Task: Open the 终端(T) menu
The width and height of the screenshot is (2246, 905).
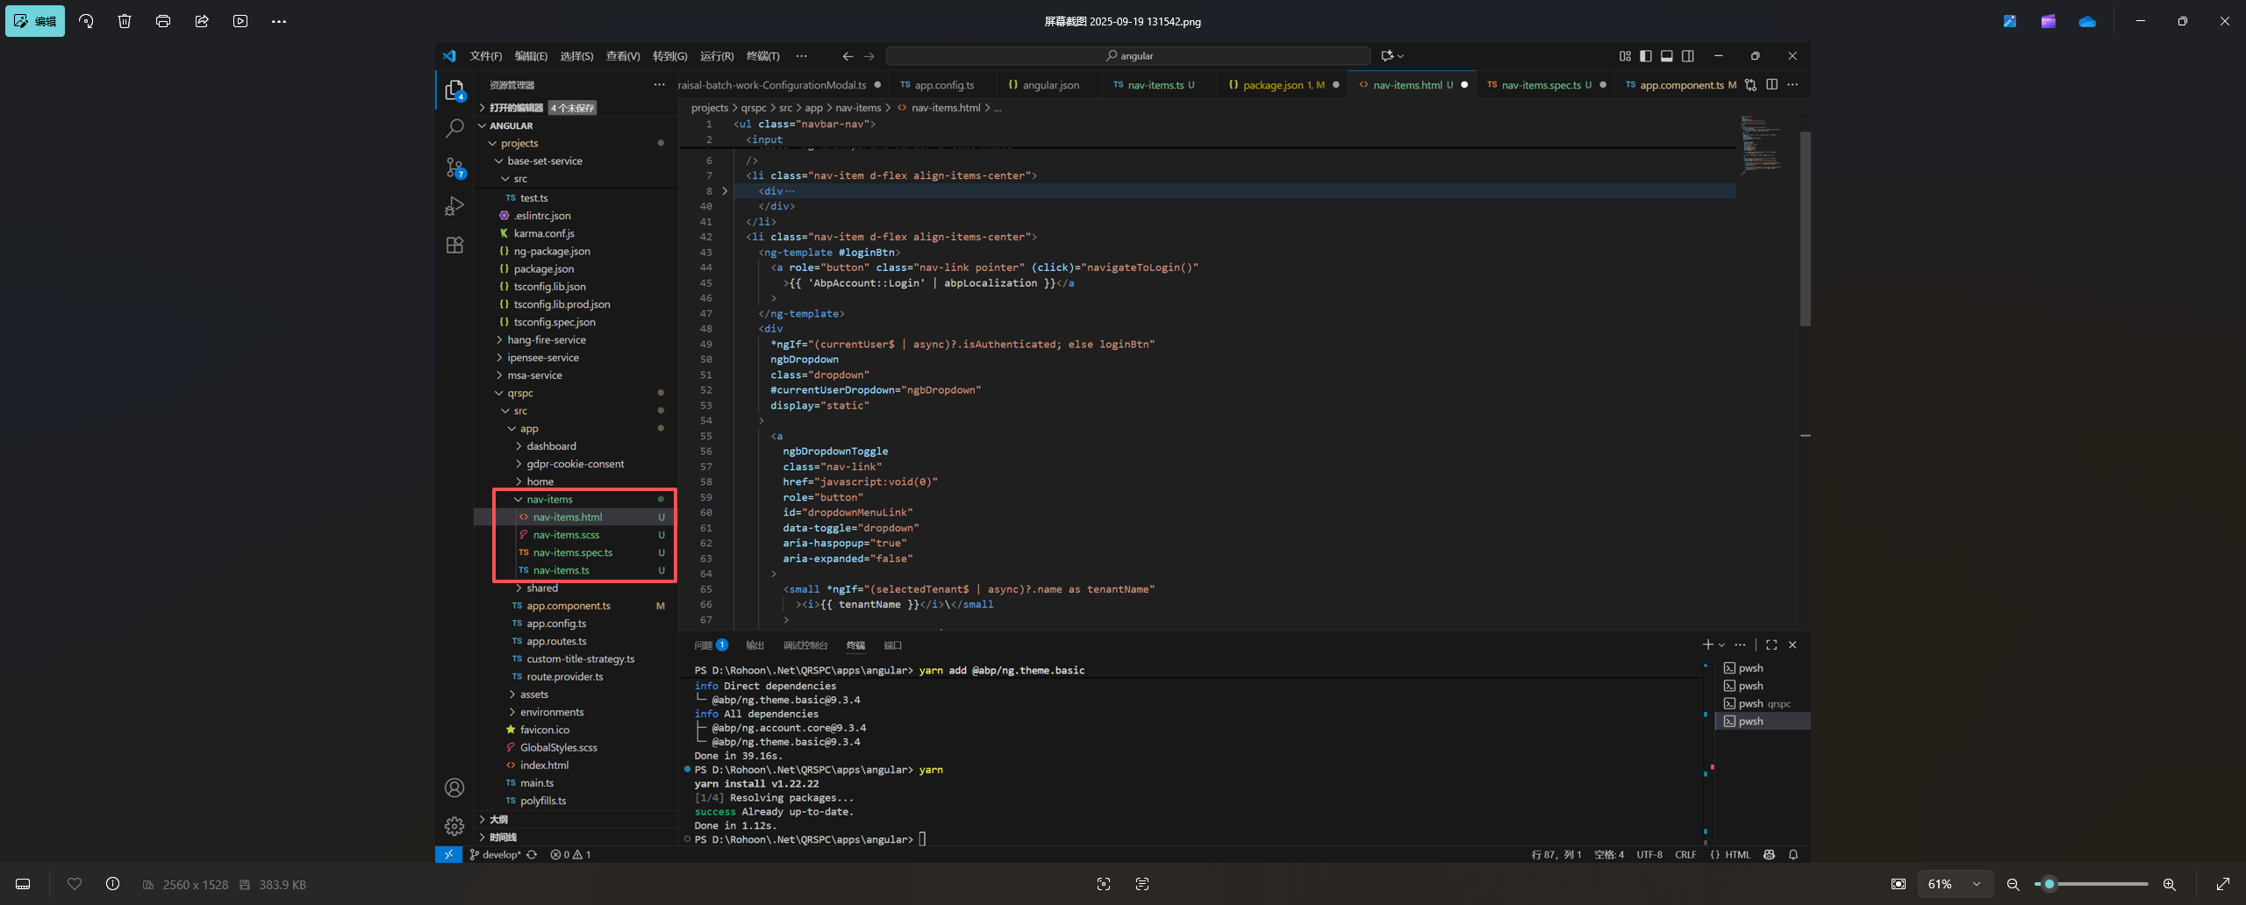Action: pyautogui.click(x=762, y=56)
